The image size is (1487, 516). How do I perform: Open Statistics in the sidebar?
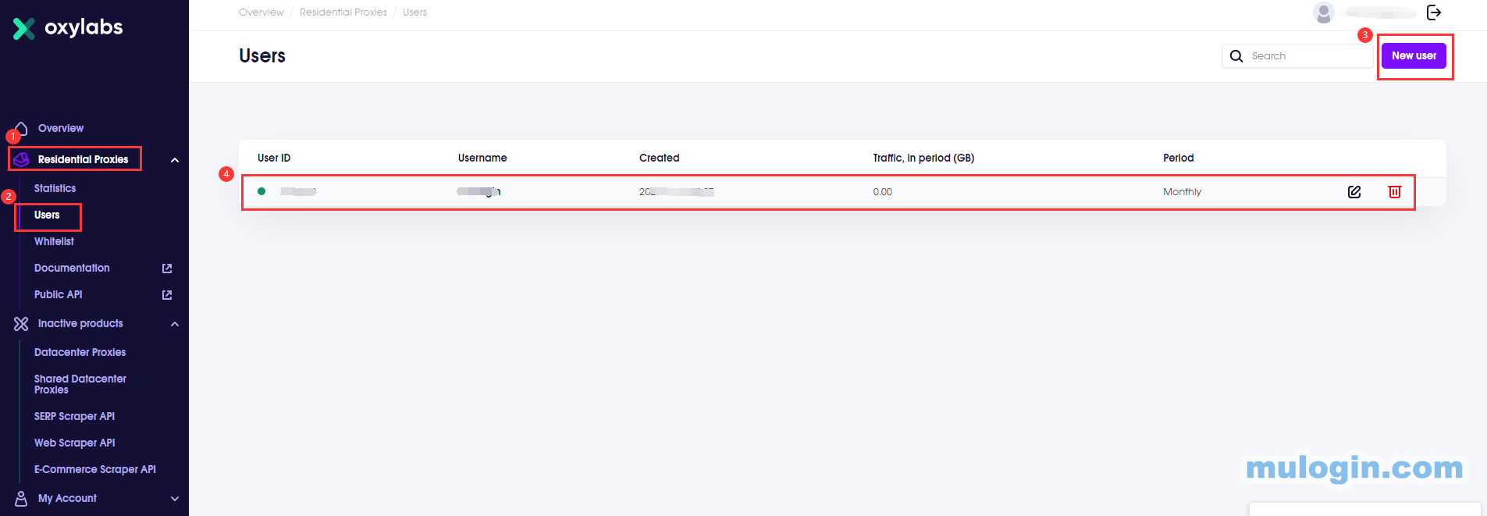55,188
